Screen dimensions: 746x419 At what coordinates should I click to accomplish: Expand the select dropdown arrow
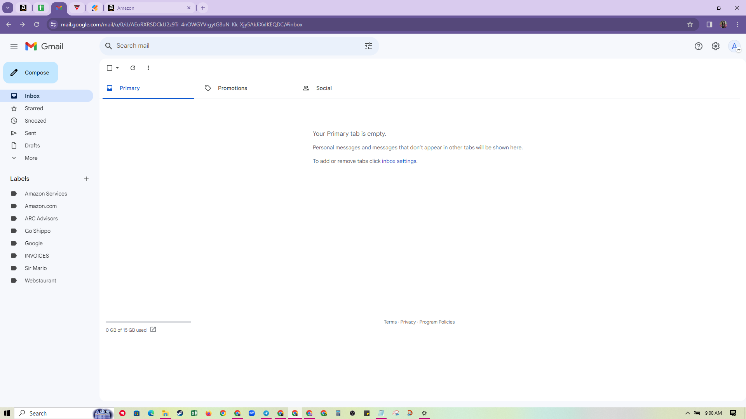117,68
